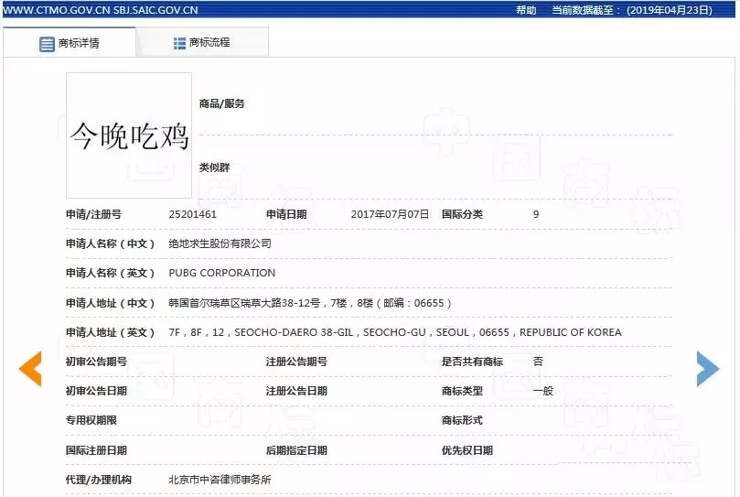Click the Chinese address starting 韩国首尔瑞草区
This screenshot has width=740, height=497.
click(309, 303)
